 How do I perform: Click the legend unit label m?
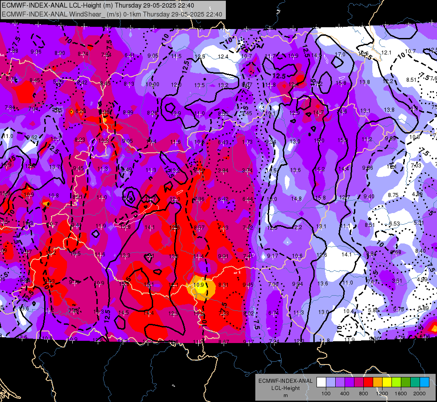[x=285, y=395]
